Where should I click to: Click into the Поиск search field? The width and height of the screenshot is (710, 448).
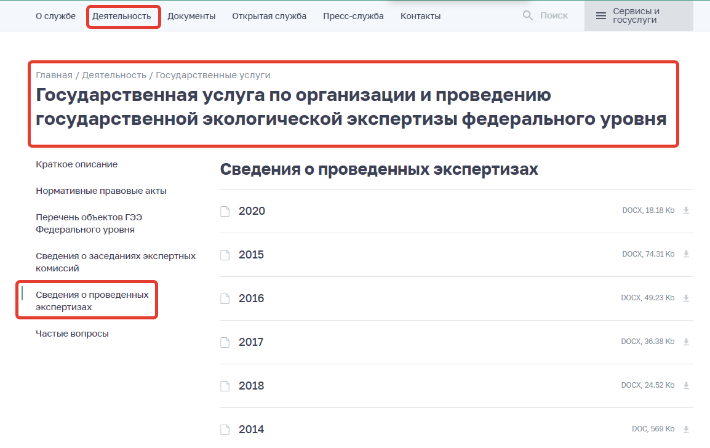554,15
